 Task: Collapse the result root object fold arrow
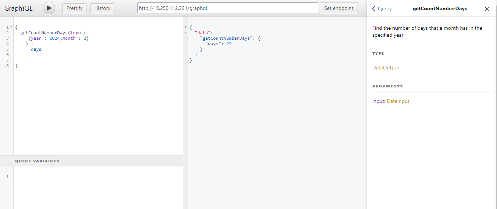[x=185, y=27]
